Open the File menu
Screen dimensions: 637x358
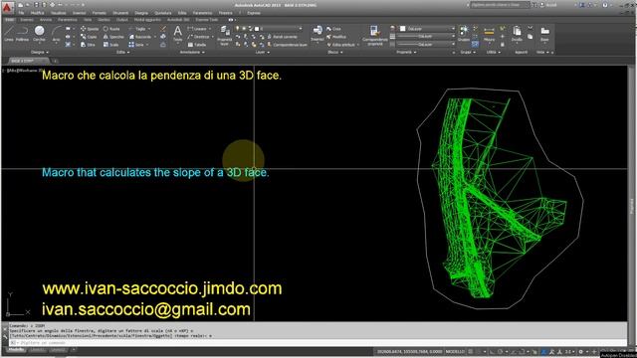tap(21, 13)
